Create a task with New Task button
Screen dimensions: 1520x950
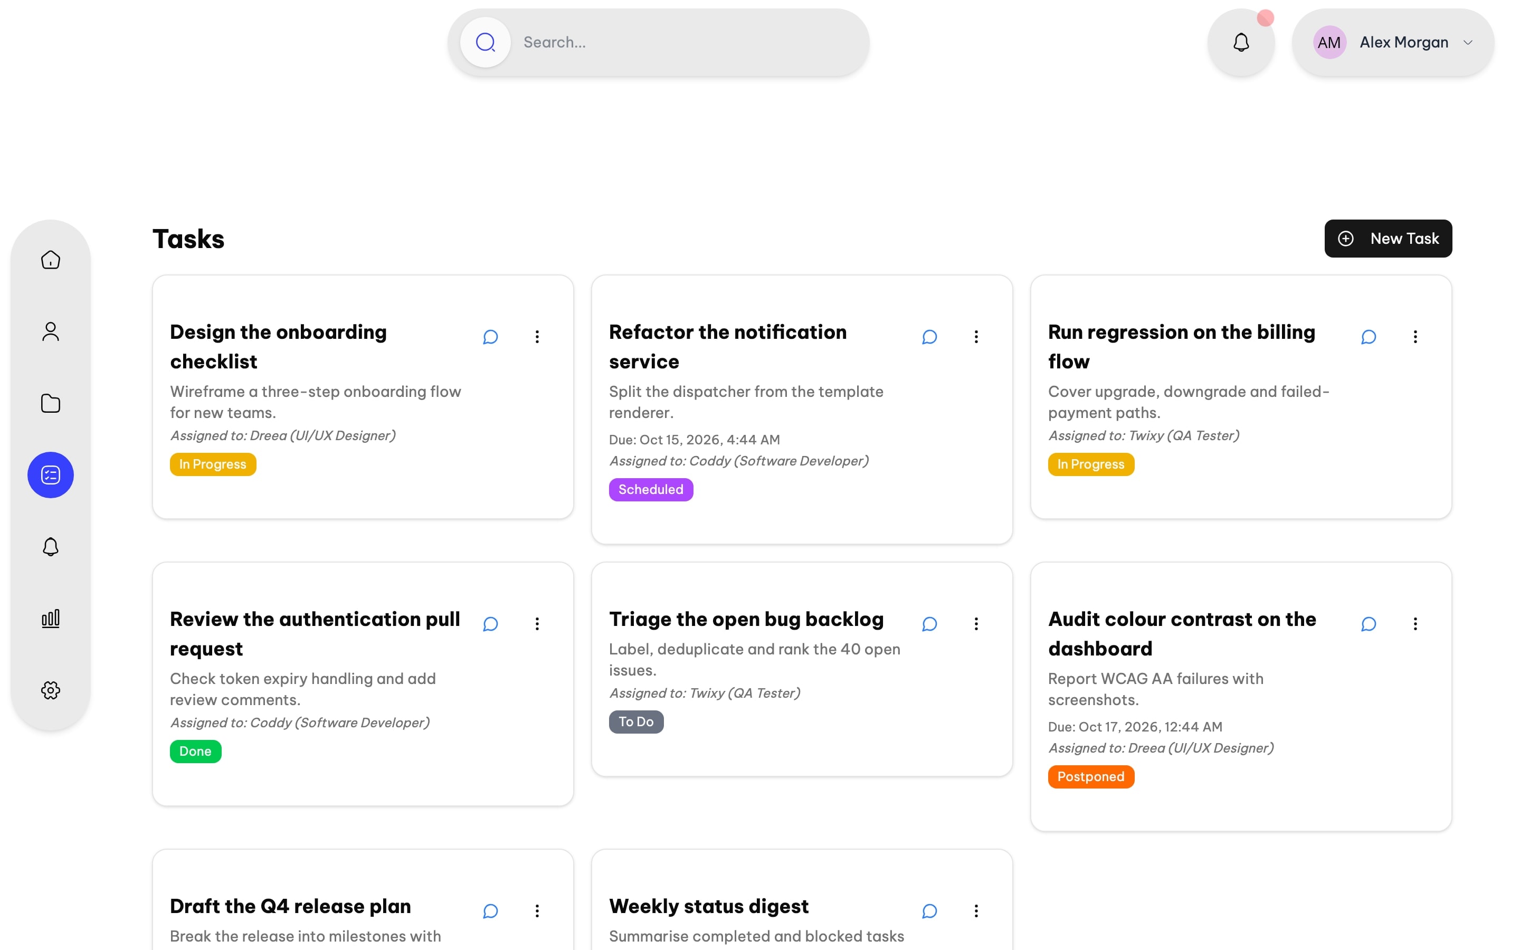click(x=1388, y=239)
